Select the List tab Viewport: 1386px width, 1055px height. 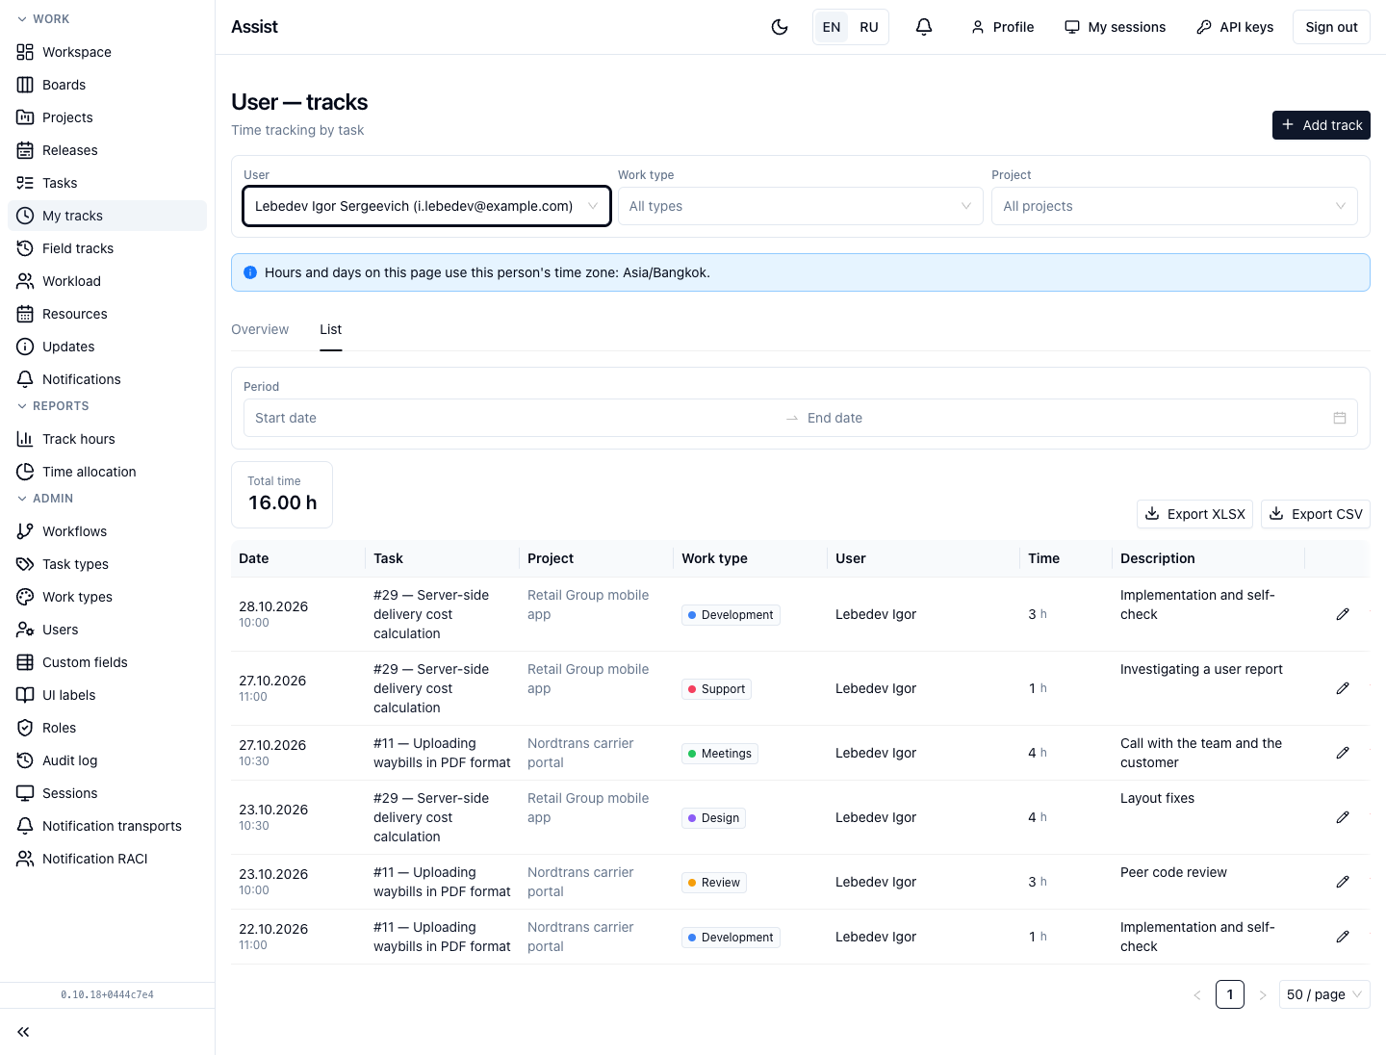click(331, 329)
